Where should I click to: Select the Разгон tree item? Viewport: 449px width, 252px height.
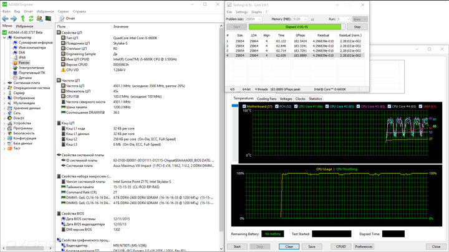coord(24,63)
